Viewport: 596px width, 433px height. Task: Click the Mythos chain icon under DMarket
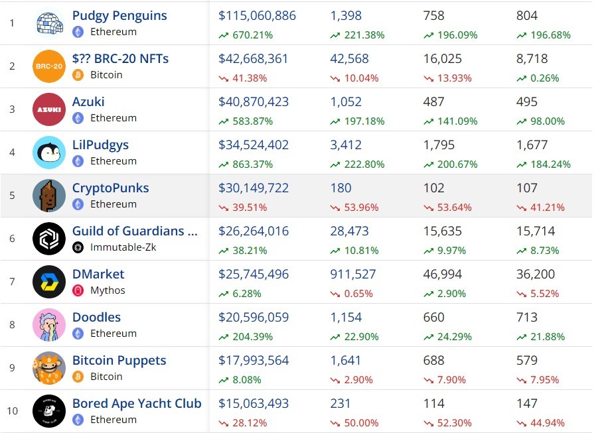tap(78, 290)
